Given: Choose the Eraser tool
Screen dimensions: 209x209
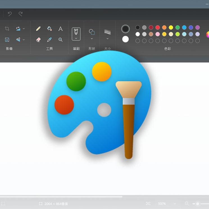Looking at the screenshot, I should [x=38, y=40].
